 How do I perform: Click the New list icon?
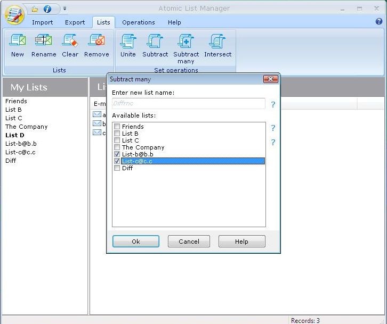click(x=17, y=40)
